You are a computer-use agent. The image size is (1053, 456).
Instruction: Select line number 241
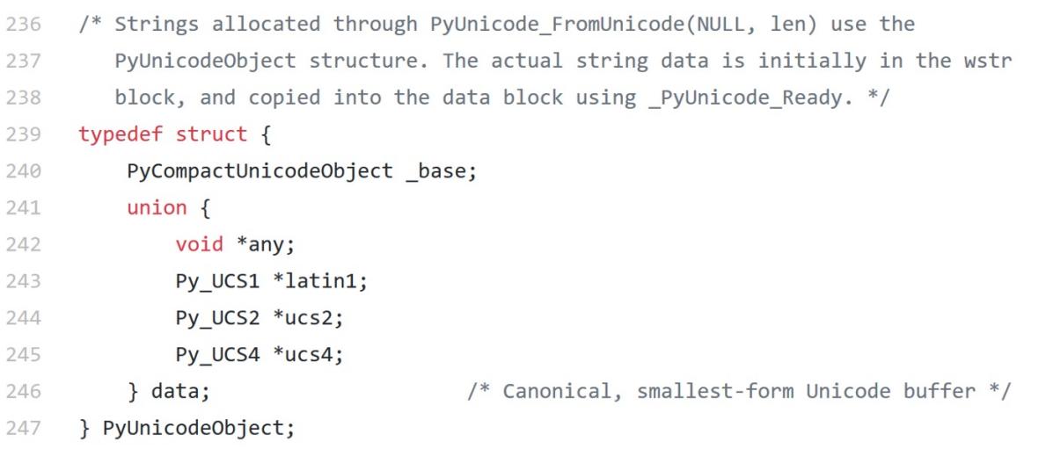[24, 208]
